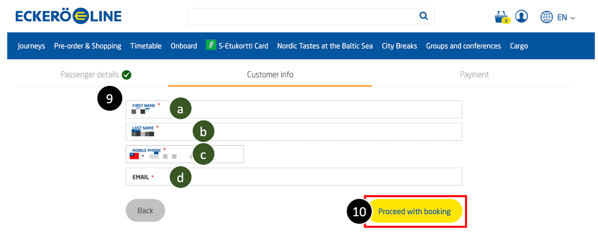The width and height of the screenshot is (598, 244).
Task: Open the user account profile icon
Action: coord(522,16)
